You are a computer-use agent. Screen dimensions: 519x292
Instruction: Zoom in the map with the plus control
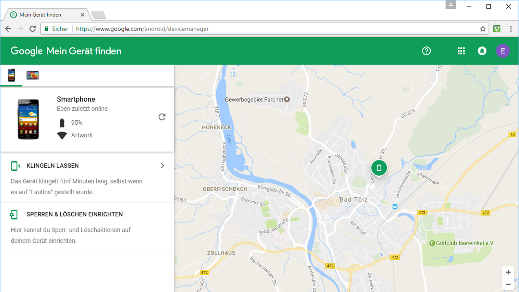pyautogui.click(x=508, y=273)
